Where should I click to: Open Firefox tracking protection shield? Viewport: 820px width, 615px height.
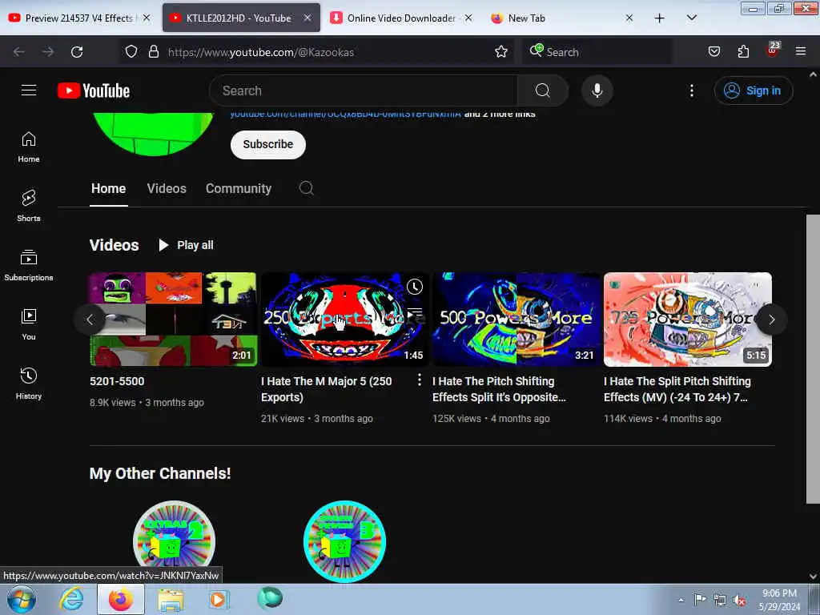coord(131,52)
